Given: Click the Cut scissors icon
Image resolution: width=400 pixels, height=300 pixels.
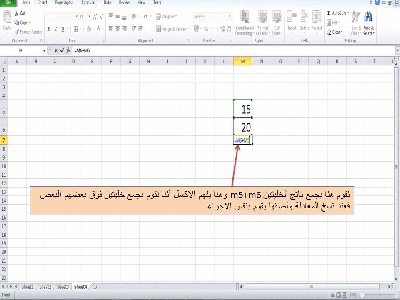Looking at the screenshot, I should [17, 13].
